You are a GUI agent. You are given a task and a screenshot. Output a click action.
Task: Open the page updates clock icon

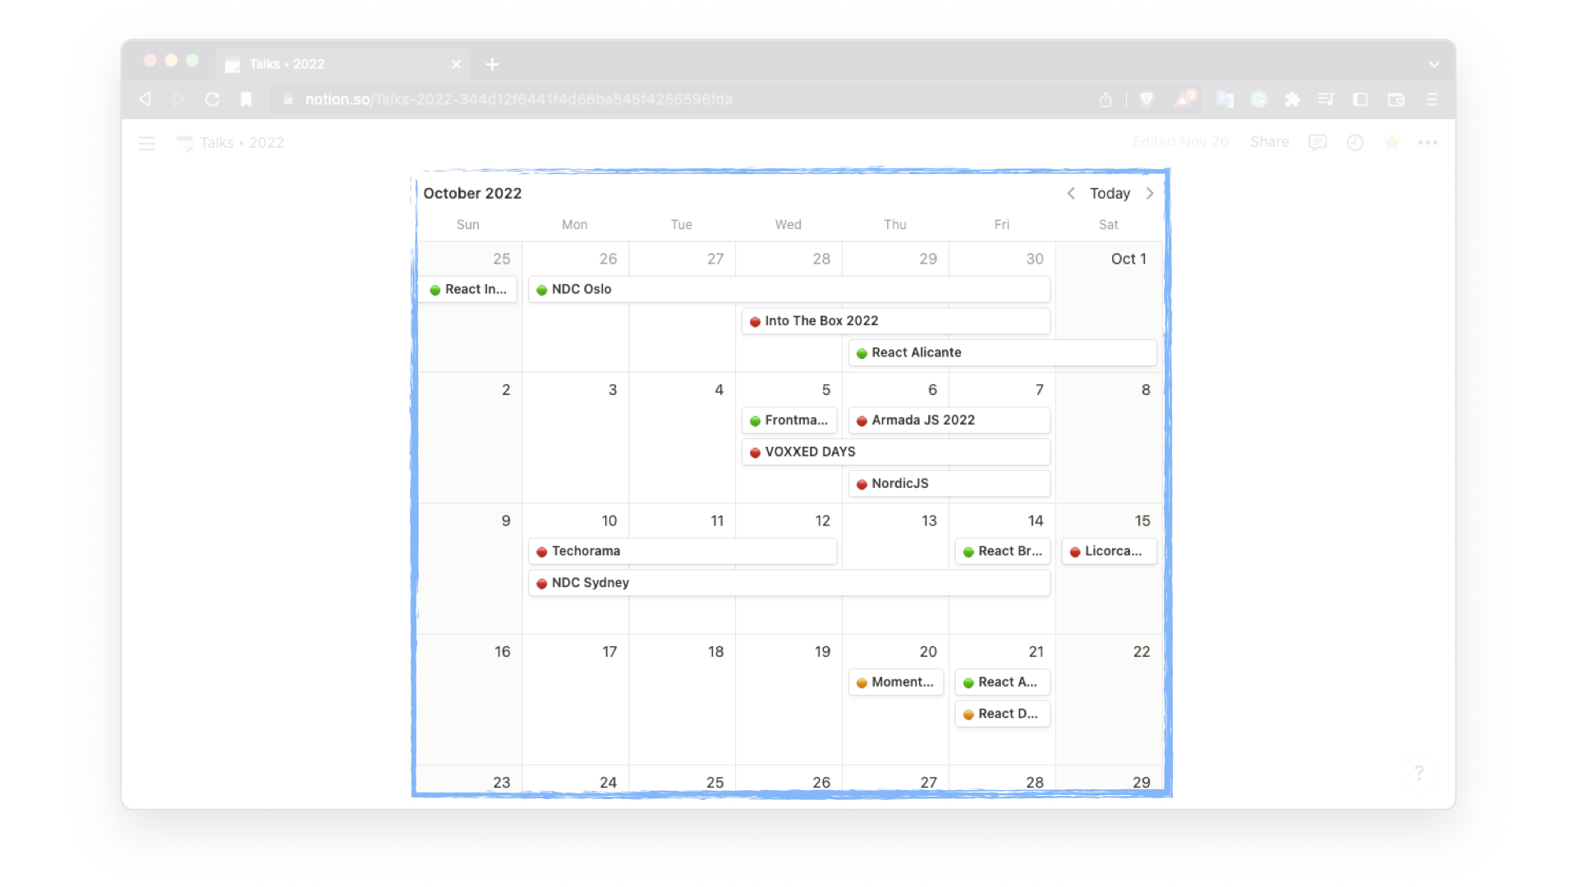1354,143
